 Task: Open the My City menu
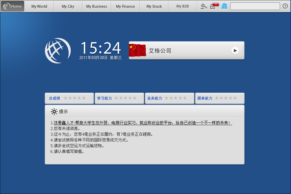pyautogui.click(x=68, y=6)
